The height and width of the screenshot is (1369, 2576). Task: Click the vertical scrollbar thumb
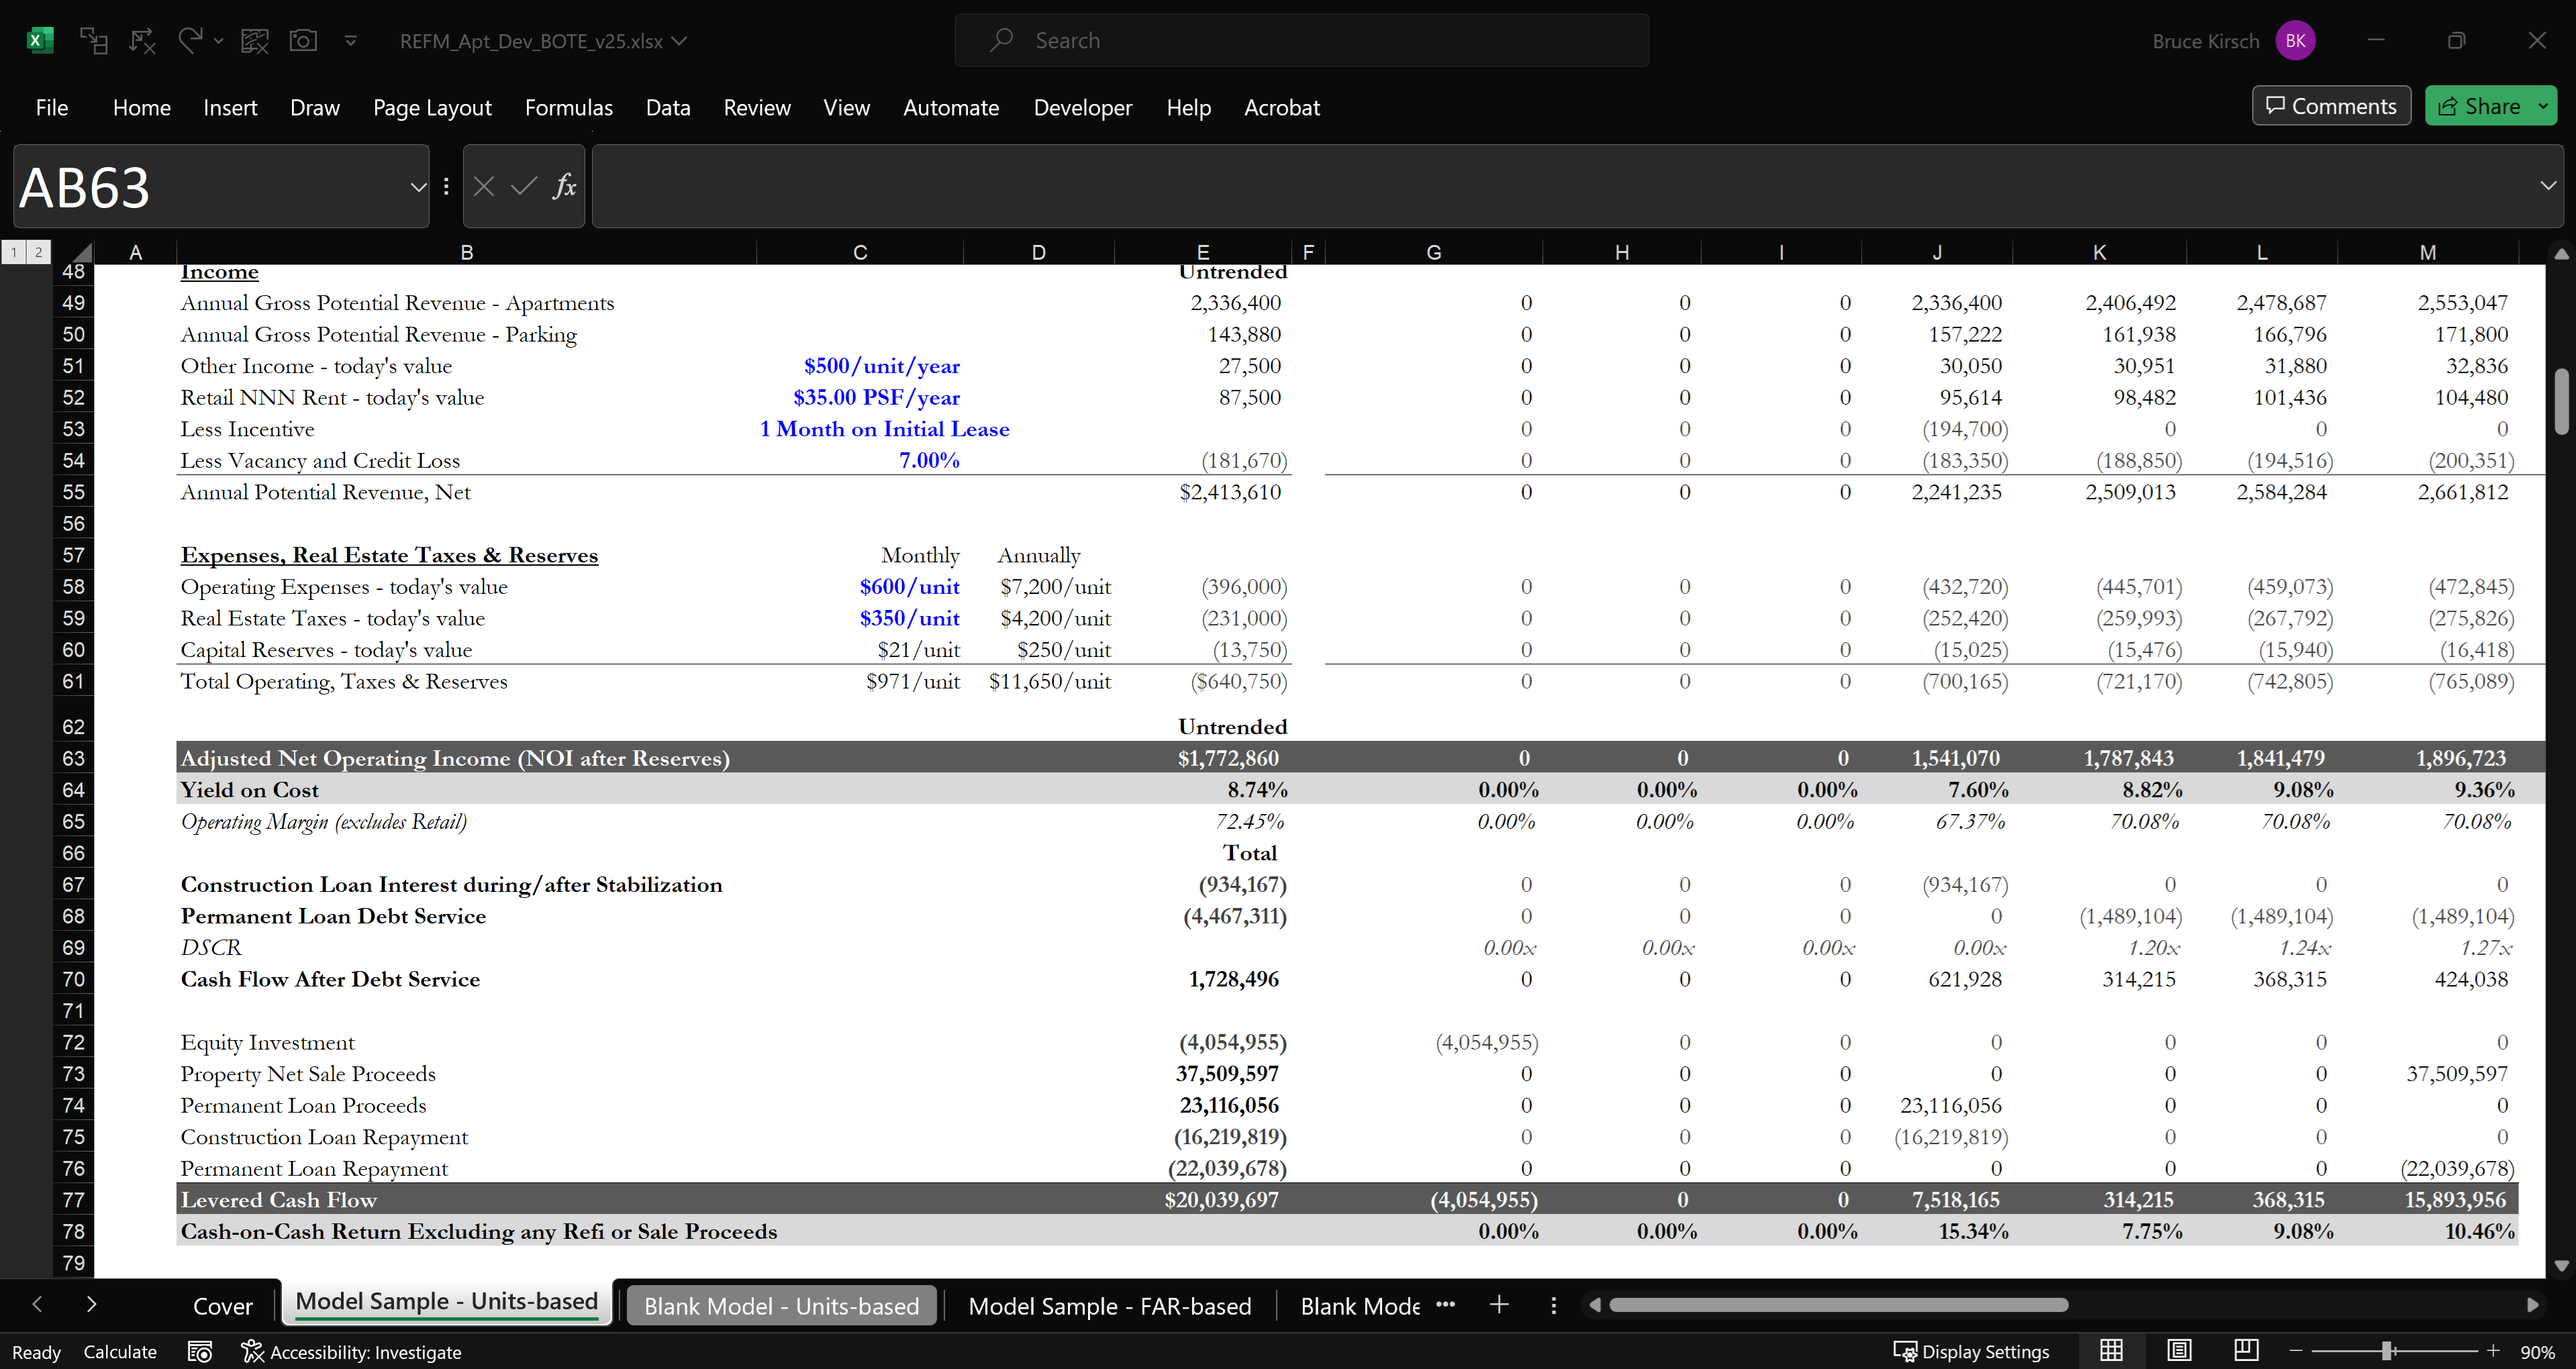[x=2561, y=401]
